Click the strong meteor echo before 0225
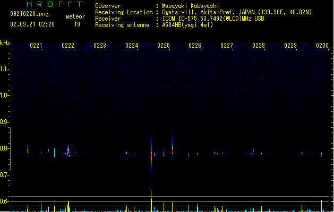This screenshot has width=334, height=212. click(151, 154)
